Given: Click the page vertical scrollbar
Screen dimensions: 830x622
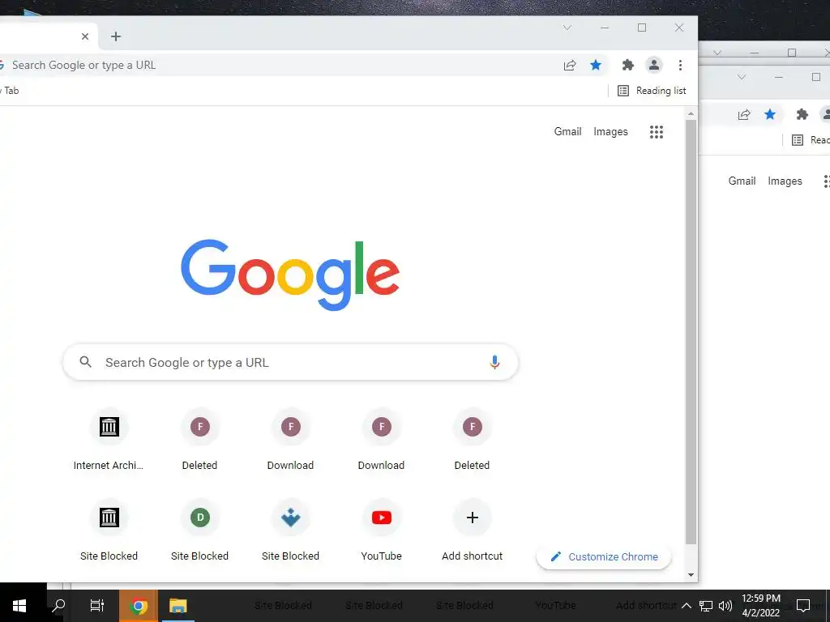Looking at the screenshot, I should 691,332.
